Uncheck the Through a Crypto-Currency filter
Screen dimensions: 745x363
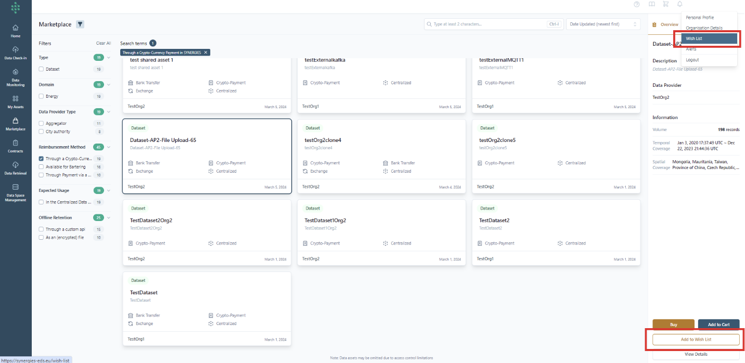click(42, 159)
